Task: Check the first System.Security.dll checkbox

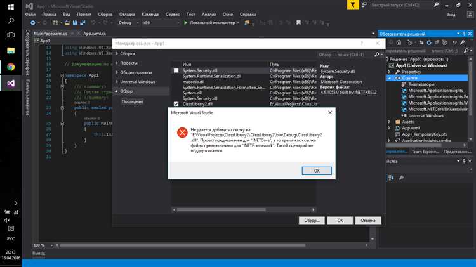Action: pos(176,70)
